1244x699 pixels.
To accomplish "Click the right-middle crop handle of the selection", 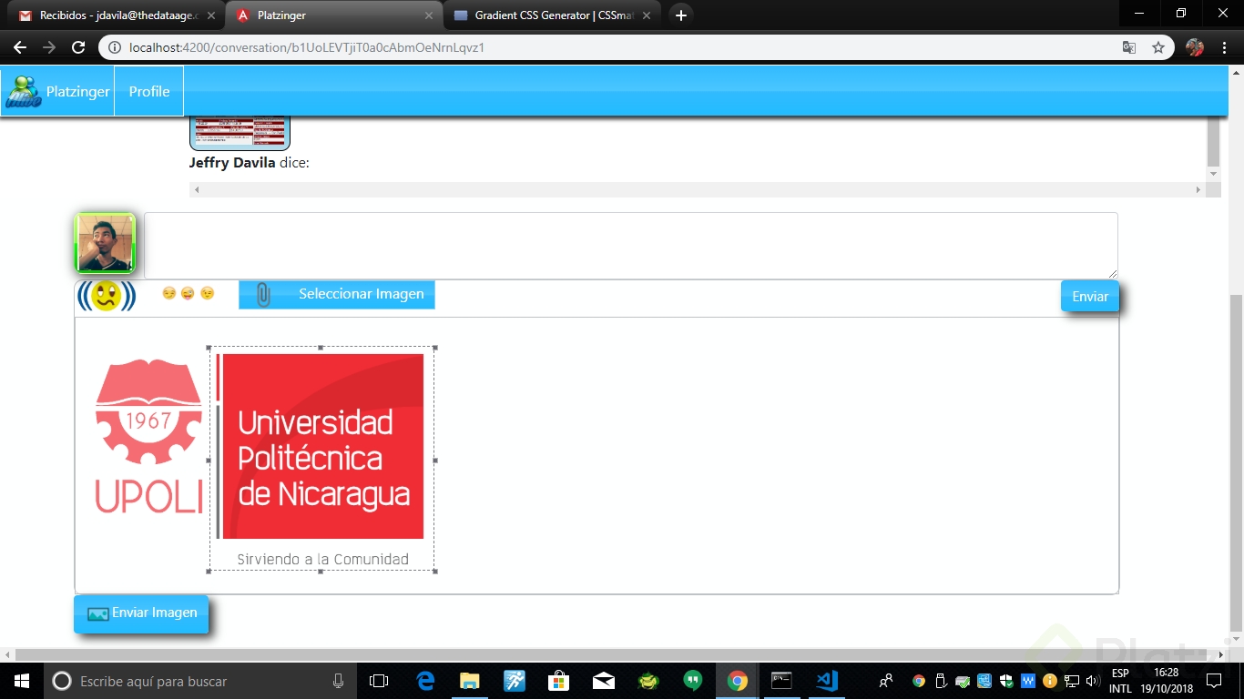I will click(x=434, y=460).
